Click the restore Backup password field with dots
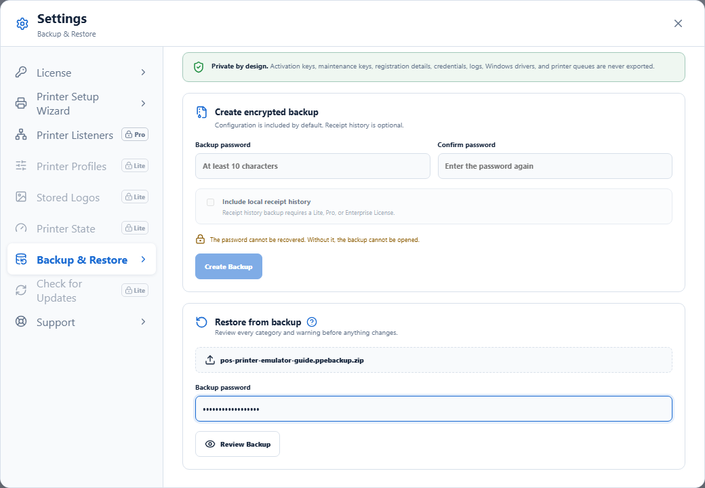The image size is (705, 488). coord(433,409)
